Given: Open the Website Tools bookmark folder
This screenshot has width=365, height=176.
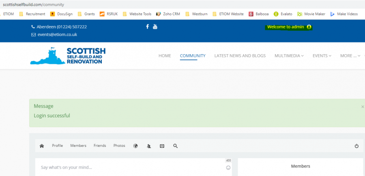Looking at the screenshot, I should point(137,14).
